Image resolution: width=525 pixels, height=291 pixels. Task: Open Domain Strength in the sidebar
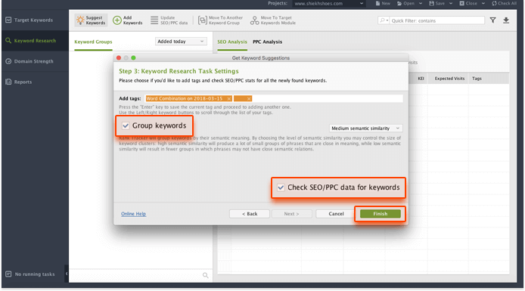(x=33, y=61)
